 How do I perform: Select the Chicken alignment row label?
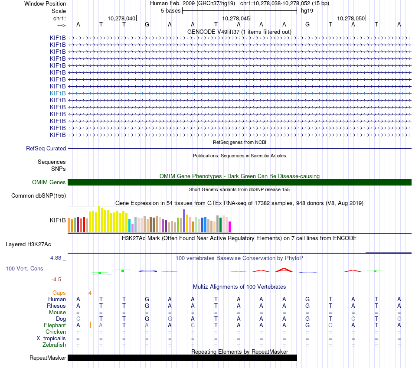pos(56,332)
